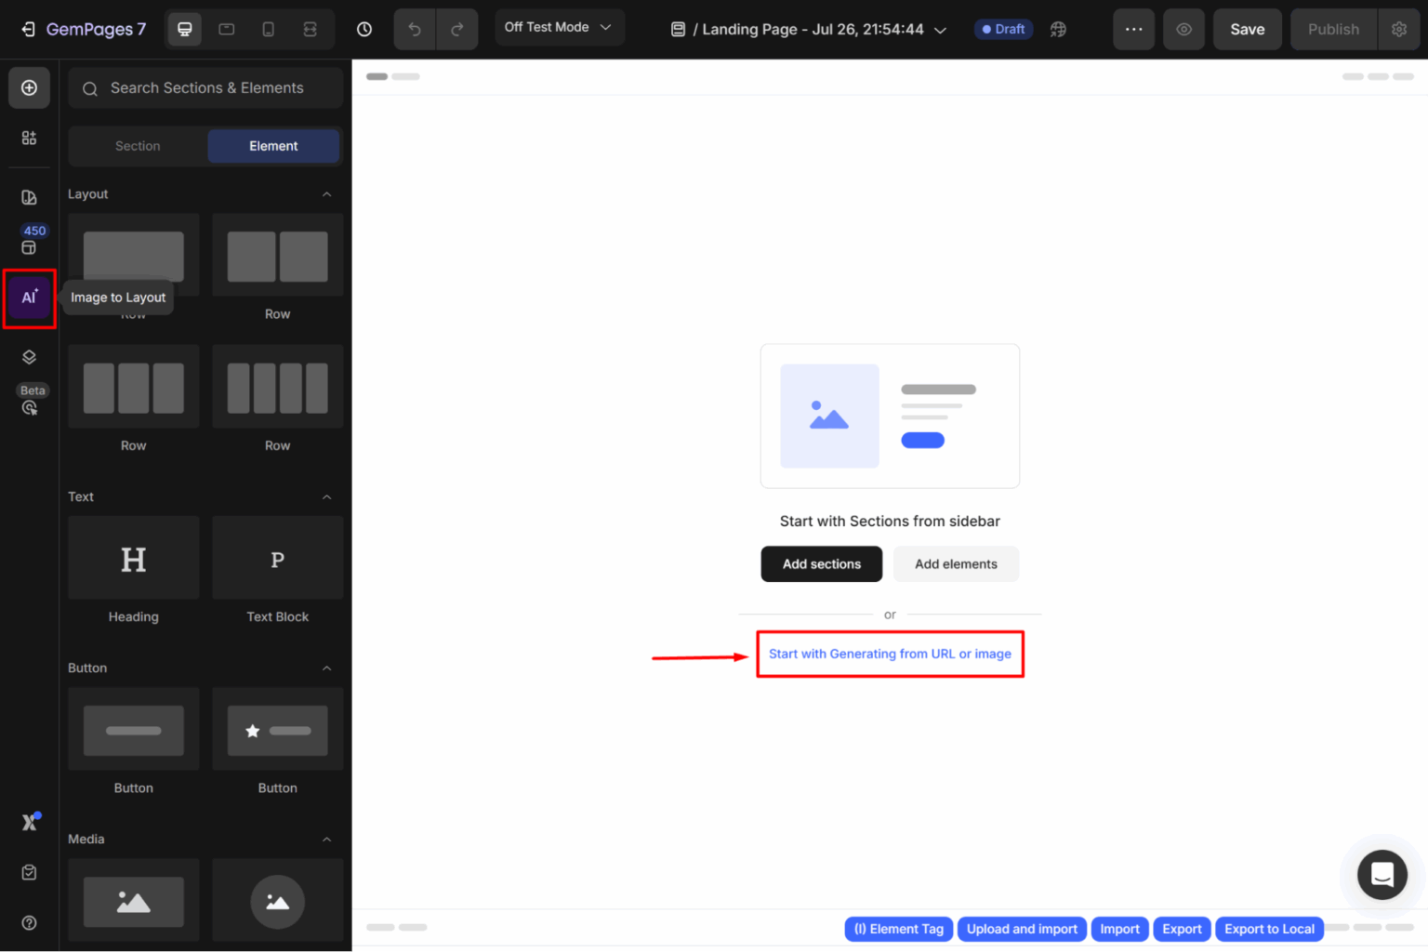
Task: Click the Search Sections & Elements field
Action: [205, 87]
